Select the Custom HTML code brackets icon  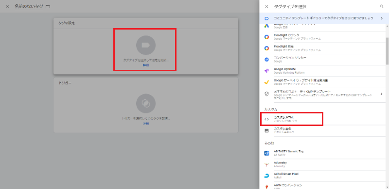(266, 119)
